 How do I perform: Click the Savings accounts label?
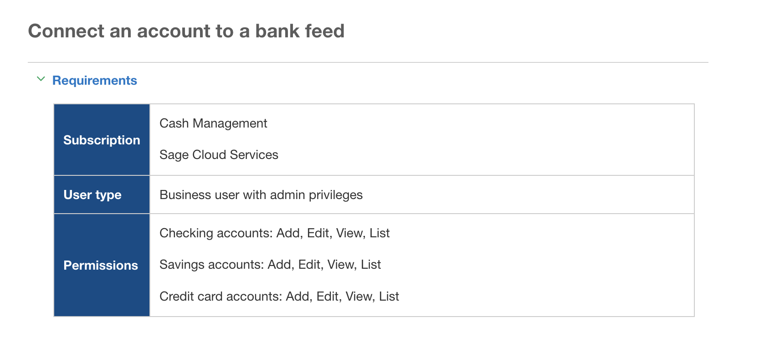pyautogui.click(x=211, y=265)
